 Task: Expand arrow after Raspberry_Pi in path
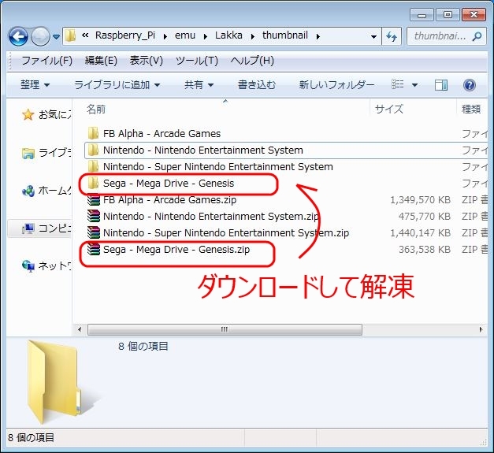(165, 36)
